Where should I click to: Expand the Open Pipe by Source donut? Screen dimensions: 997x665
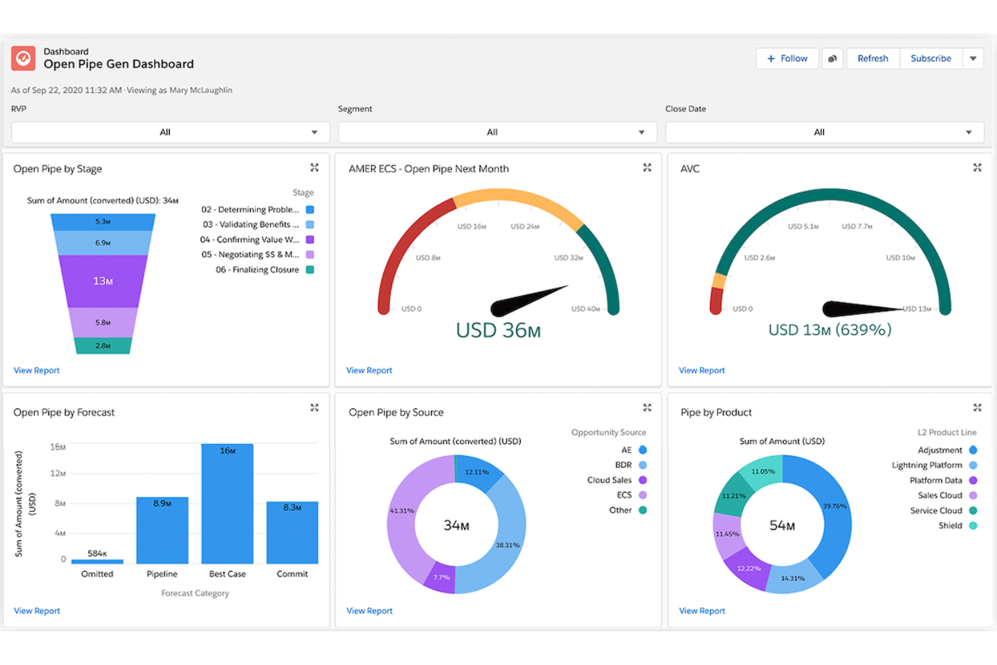[647, 407]
